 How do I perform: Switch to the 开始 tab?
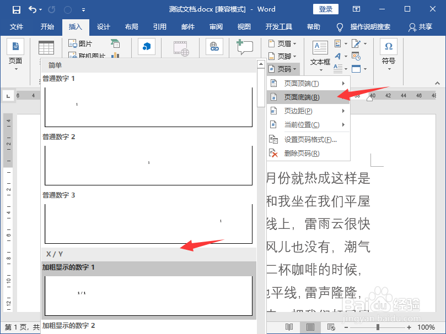coord(47,27)
